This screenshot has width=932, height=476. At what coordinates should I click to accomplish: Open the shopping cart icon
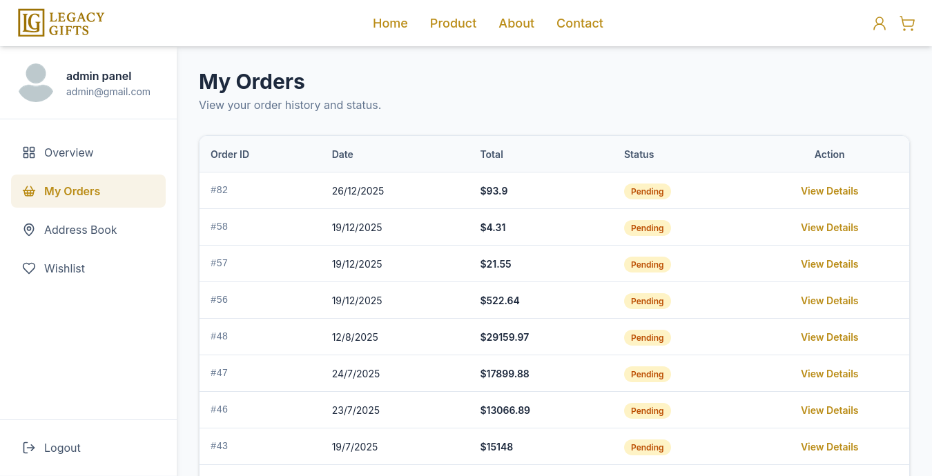click(907, 23)
